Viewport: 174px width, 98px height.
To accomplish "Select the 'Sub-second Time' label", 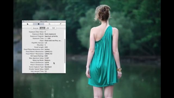I will [37, 71].
